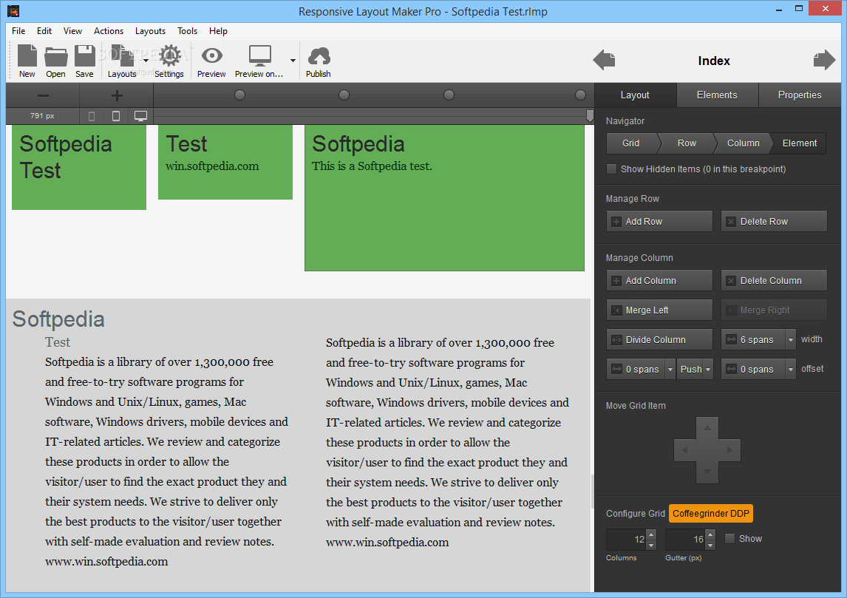
Task: Click the first breakpoint marker on ruler
Action: 240,95
